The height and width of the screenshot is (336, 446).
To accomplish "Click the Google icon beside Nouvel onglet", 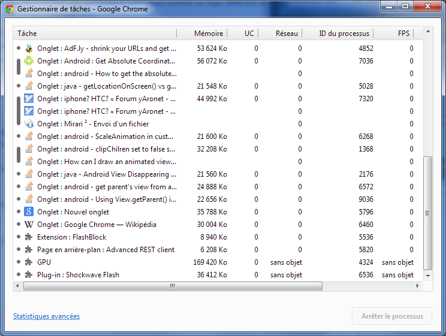I will (x=28, y=212).
